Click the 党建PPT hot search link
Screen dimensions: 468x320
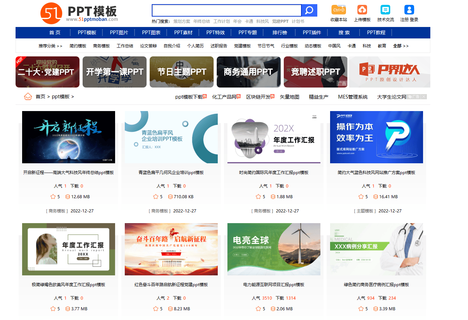click(x=280, y=21)
